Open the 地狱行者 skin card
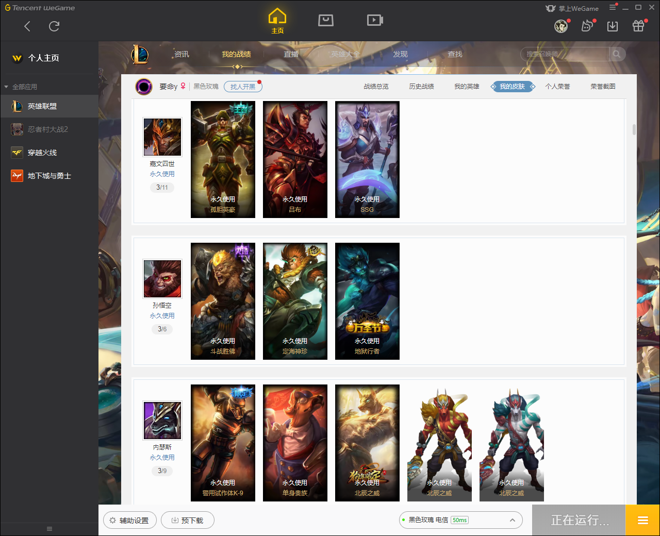 coord(367,301)
